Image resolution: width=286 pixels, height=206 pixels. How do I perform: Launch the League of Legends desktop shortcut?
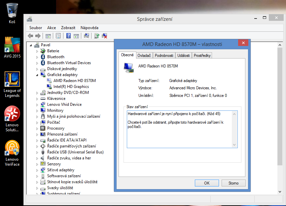(12, 85)
